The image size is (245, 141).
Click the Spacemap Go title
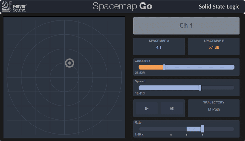[122, 6]
